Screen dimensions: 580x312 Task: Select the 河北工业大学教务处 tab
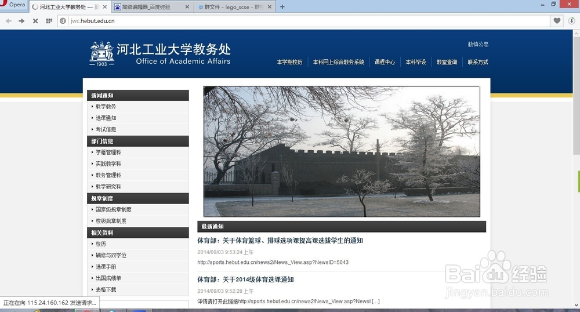(69, 6)
